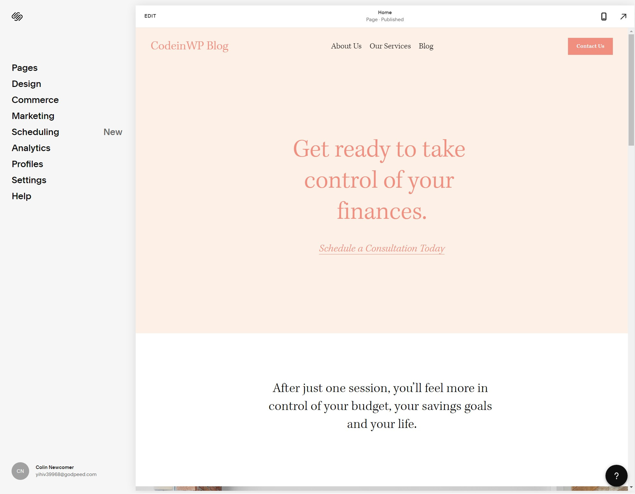The height and width of the screenshot is (494, 635).
Task: Open the Settings section
Action: (29, 180)
